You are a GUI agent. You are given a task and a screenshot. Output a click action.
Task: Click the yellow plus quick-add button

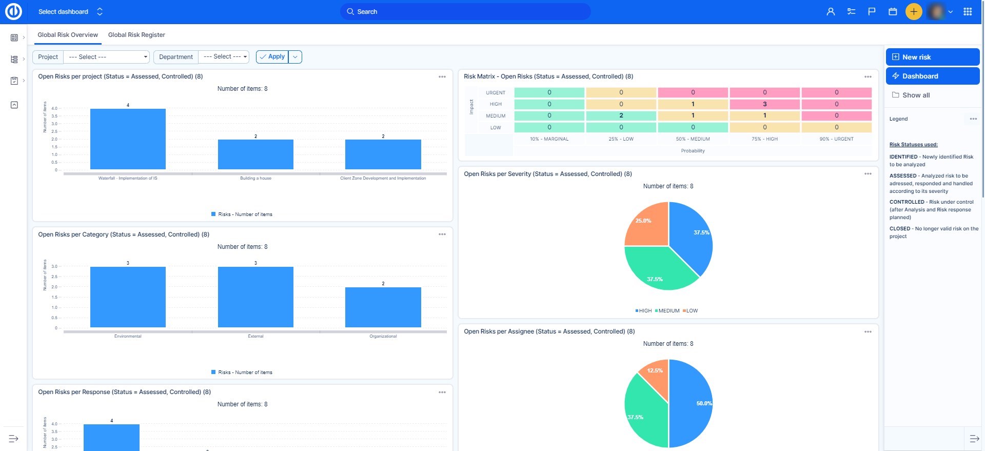click(914, 11)
